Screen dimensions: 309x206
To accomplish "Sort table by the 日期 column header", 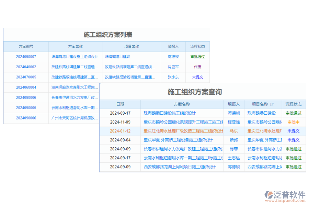I will click(120, 104).
